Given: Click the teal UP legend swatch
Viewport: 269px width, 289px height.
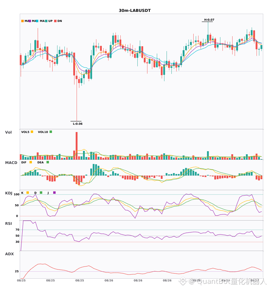Looking at the screenshot, I should click(46, 21).
